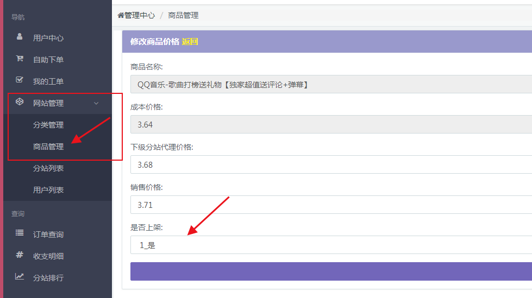
Task: Open 分类管理 submenu item
Action: pos(48,125)
